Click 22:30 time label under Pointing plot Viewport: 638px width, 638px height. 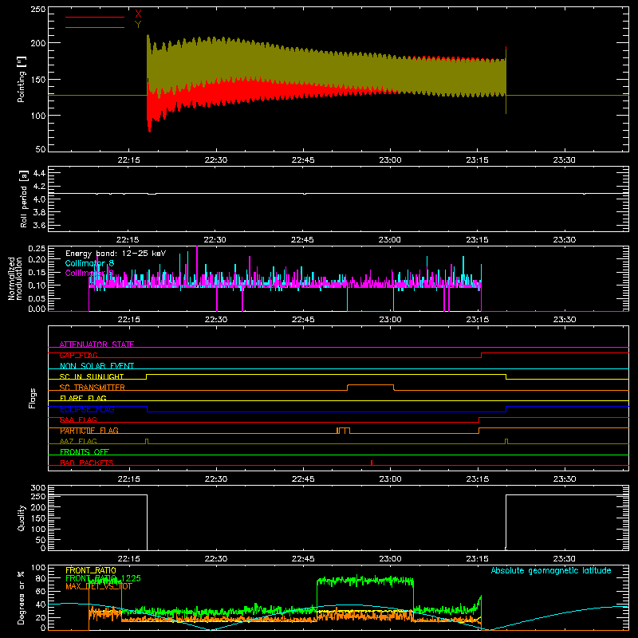[x=215, y=160]
